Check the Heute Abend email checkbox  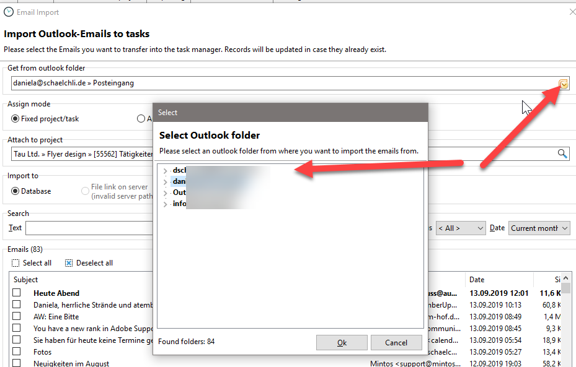[x=17, y=293]
